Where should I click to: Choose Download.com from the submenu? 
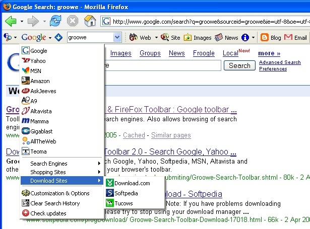click(x=135, y=183)
